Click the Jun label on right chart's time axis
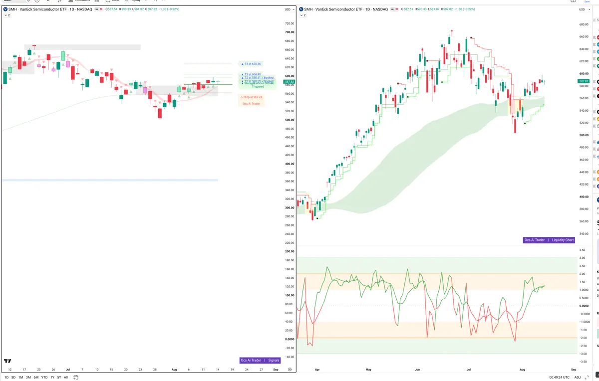The width and height of the screenshot is (599, 381). [x=418, y=370]
